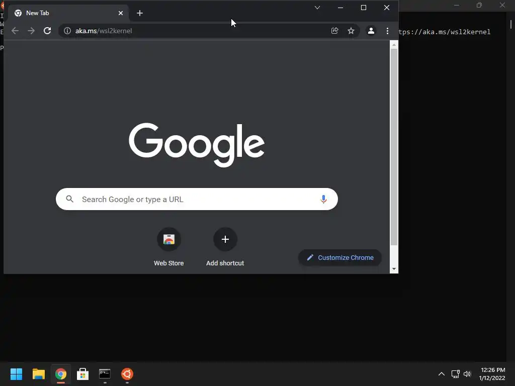Click scrollbar down arrow in Chrome
This screenshot has height=386, width=515.
point(394,269)
